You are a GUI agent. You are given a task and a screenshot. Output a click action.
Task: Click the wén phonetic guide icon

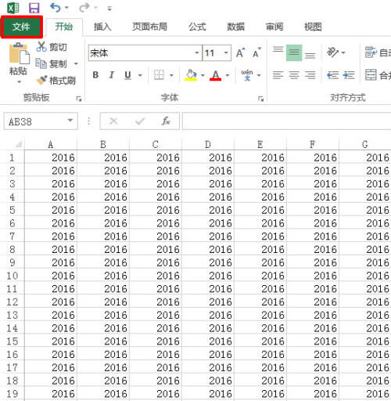coord(247,75)
